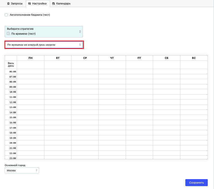Click the 16:00 row label

[x=13, y=123]
